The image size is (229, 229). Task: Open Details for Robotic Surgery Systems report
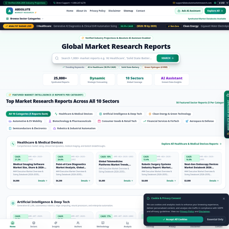171,181
